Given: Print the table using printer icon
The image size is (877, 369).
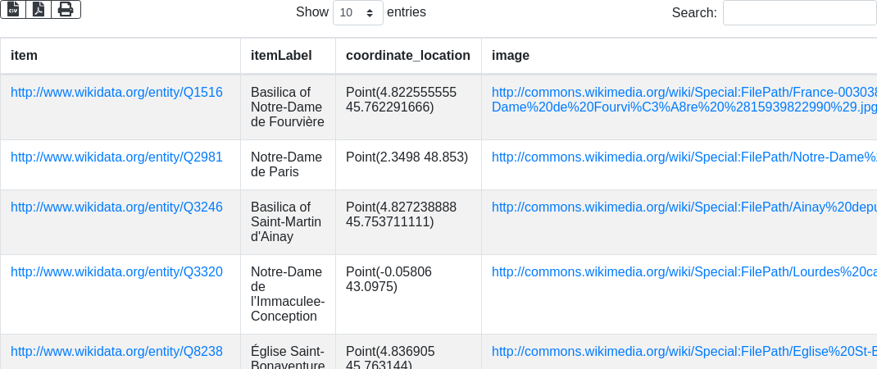Looking at the screenshot, I should click(66, 10).
